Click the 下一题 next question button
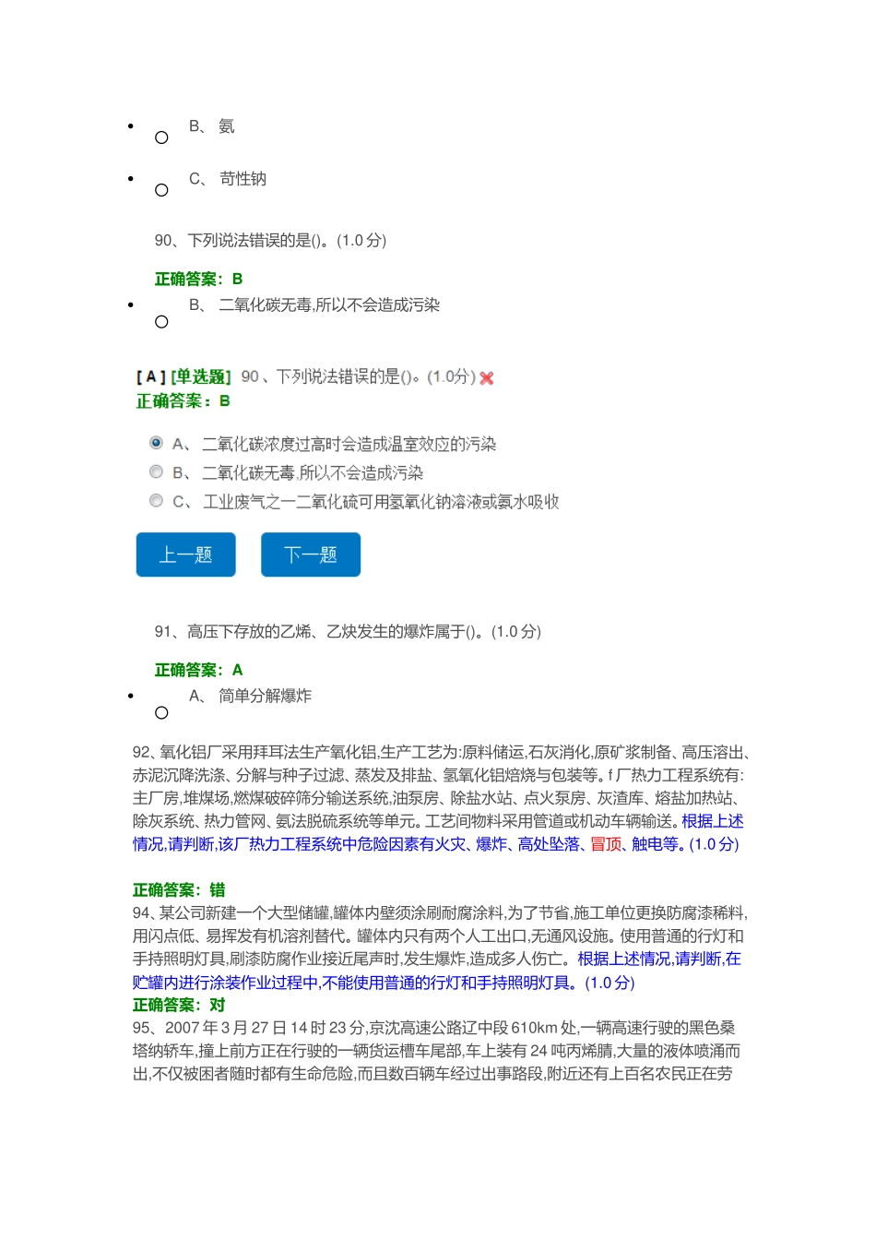Image resolution: width=876 pixels, height=1240 pixels. pos(311,554)
